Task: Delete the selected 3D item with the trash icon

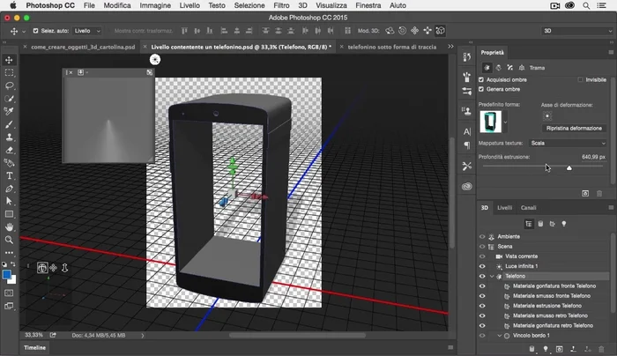Action: [601, 349]
